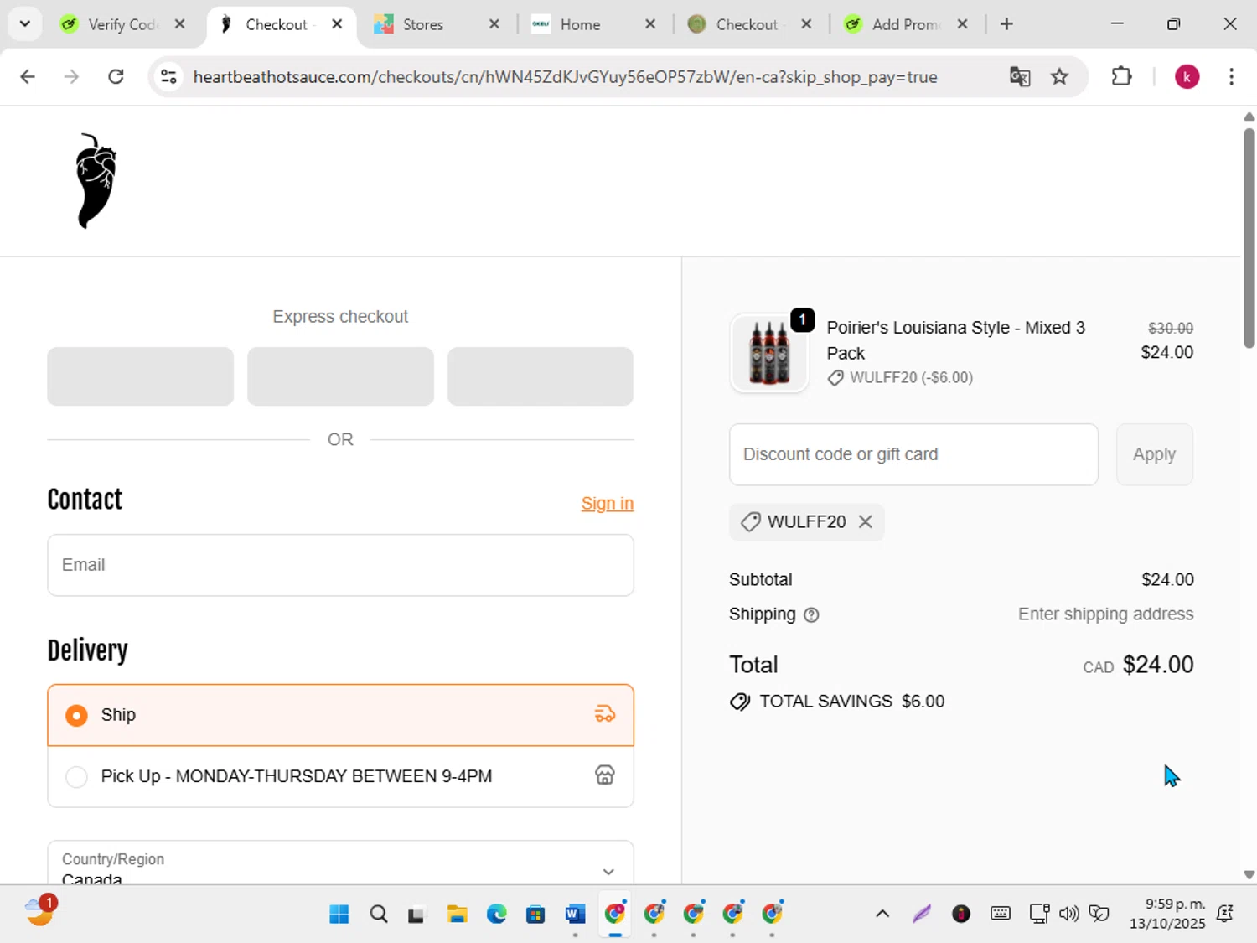Click the scroll down arrow of the page

[1249, 874]
